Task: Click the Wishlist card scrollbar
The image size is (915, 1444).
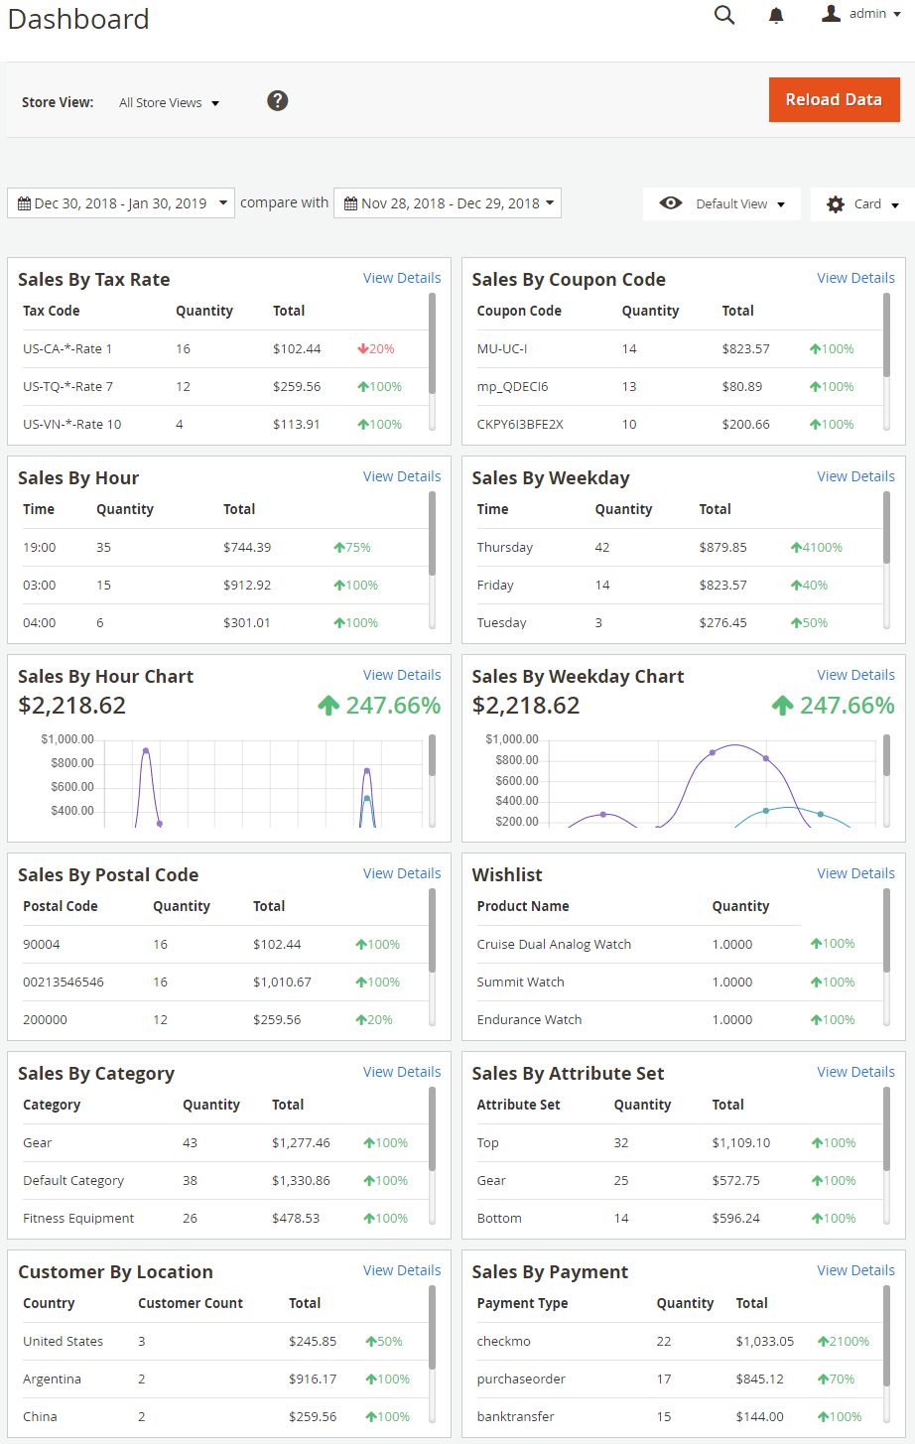Action: click(x=886, y=931)
